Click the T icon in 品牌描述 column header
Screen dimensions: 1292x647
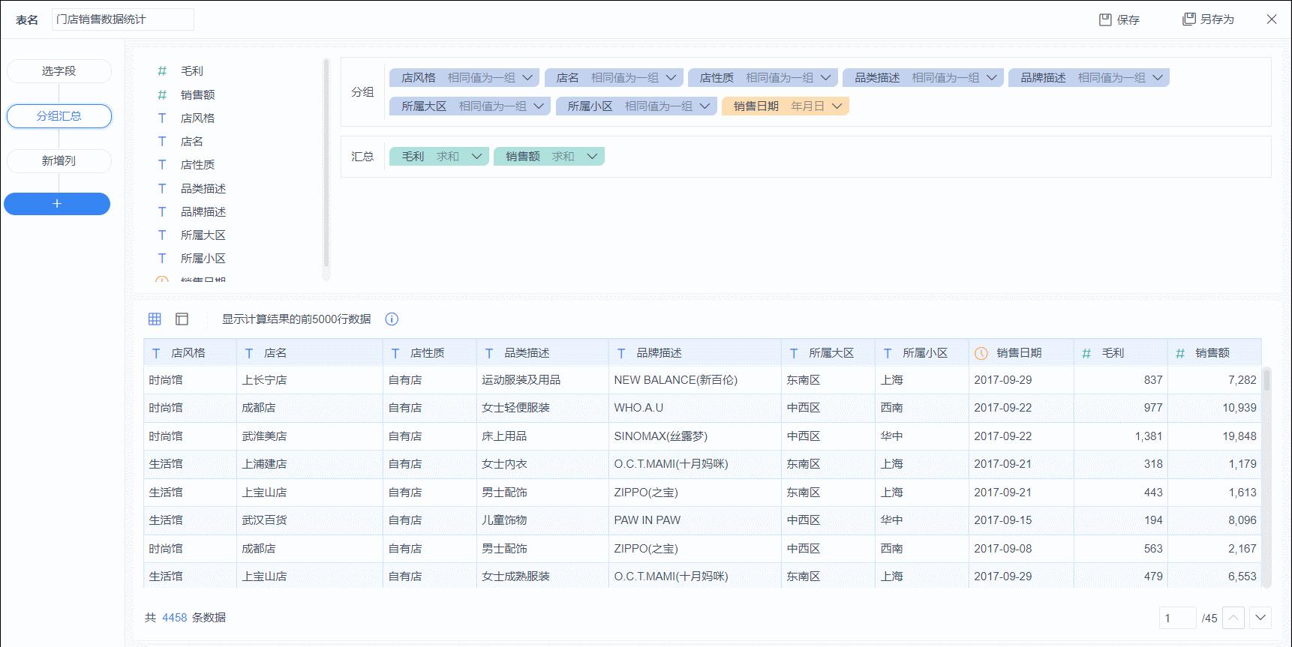(621, 353)
